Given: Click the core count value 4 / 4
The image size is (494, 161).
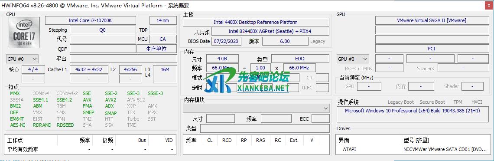Looking at the screenshot, I should point(33,69).
